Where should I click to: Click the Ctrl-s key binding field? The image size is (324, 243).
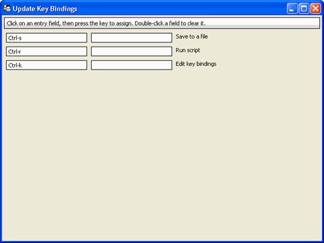pyautogui.click(x=47, y=38)
